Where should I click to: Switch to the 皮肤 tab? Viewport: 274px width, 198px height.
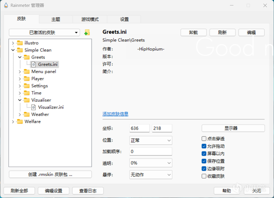[21, 19]
